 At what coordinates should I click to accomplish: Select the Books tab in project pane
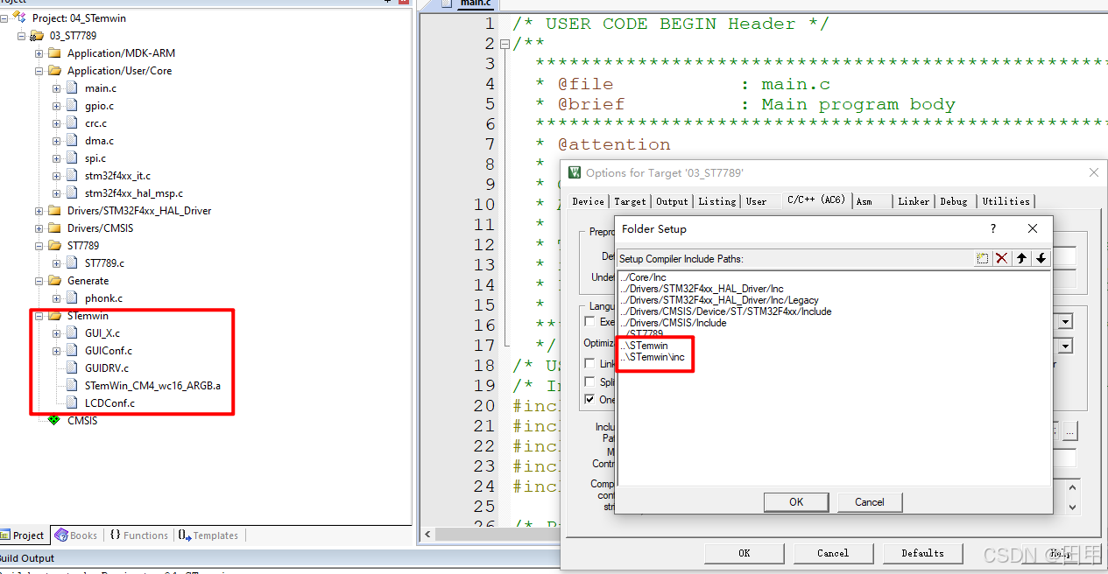point(76,535)
